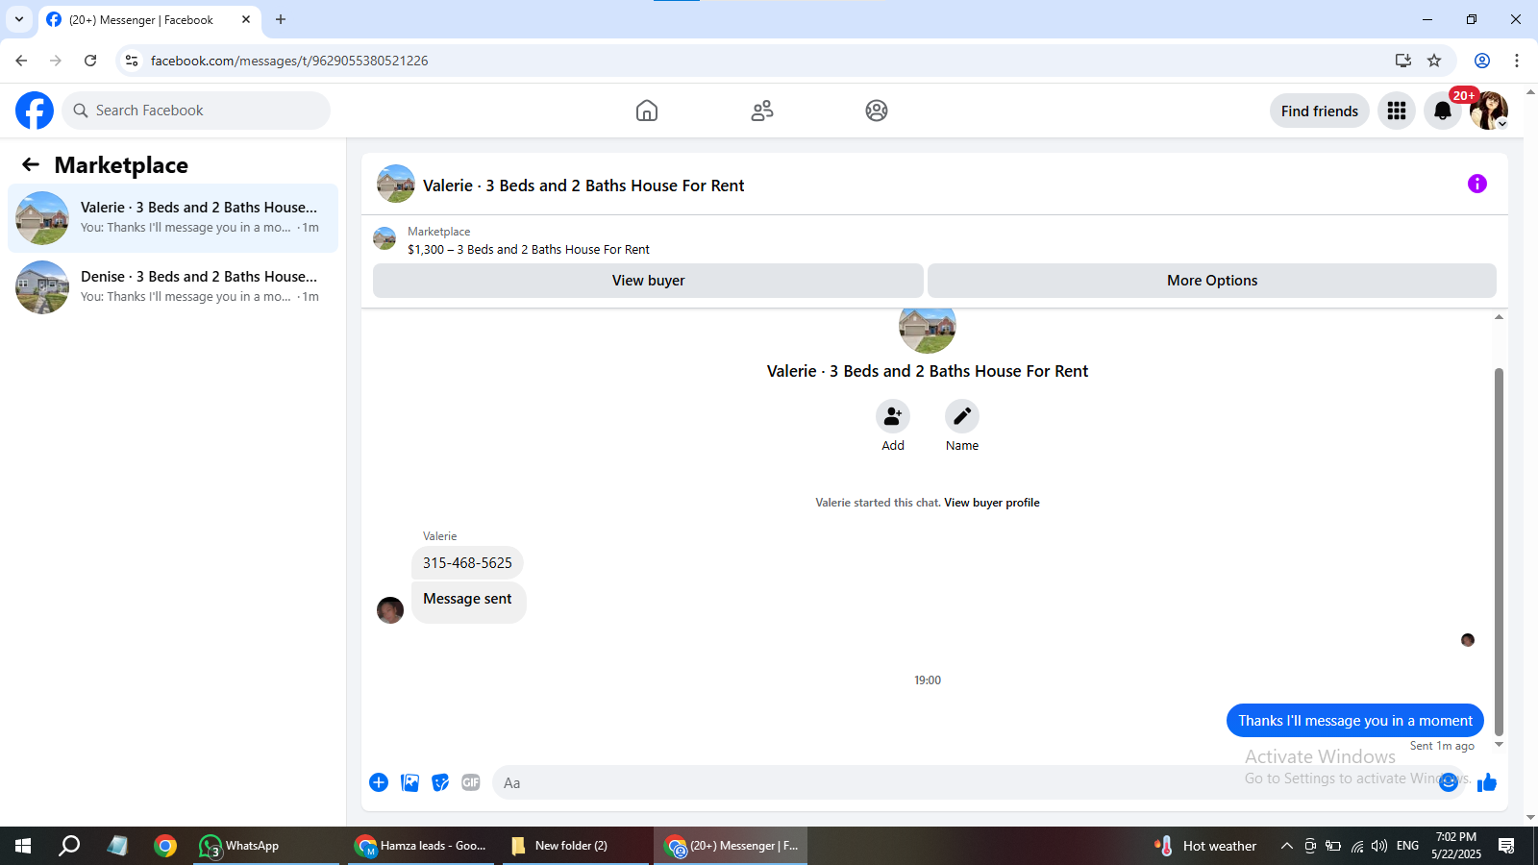Click the Hot weather taskbar widget
This screenshot has height=865, width=1538.
coord(1205,846)
